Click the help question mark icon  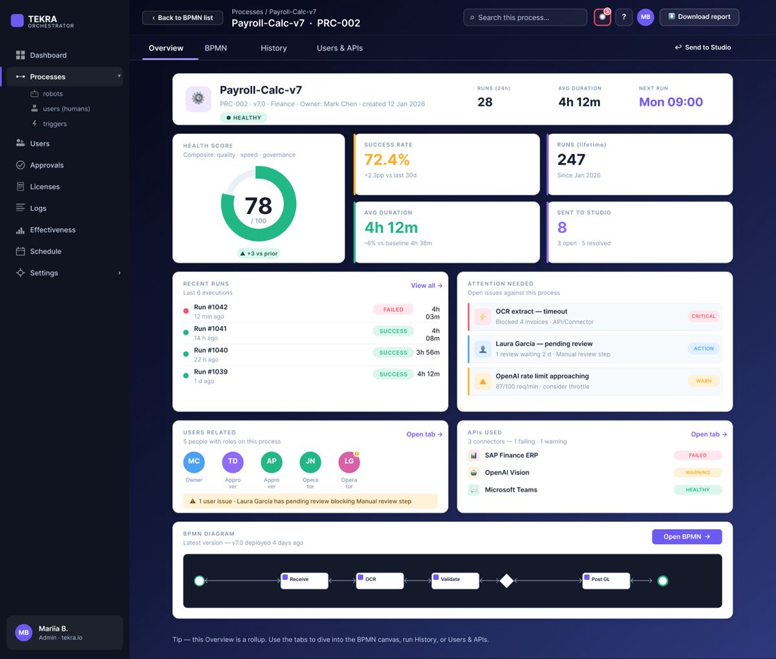click(624, 17)
